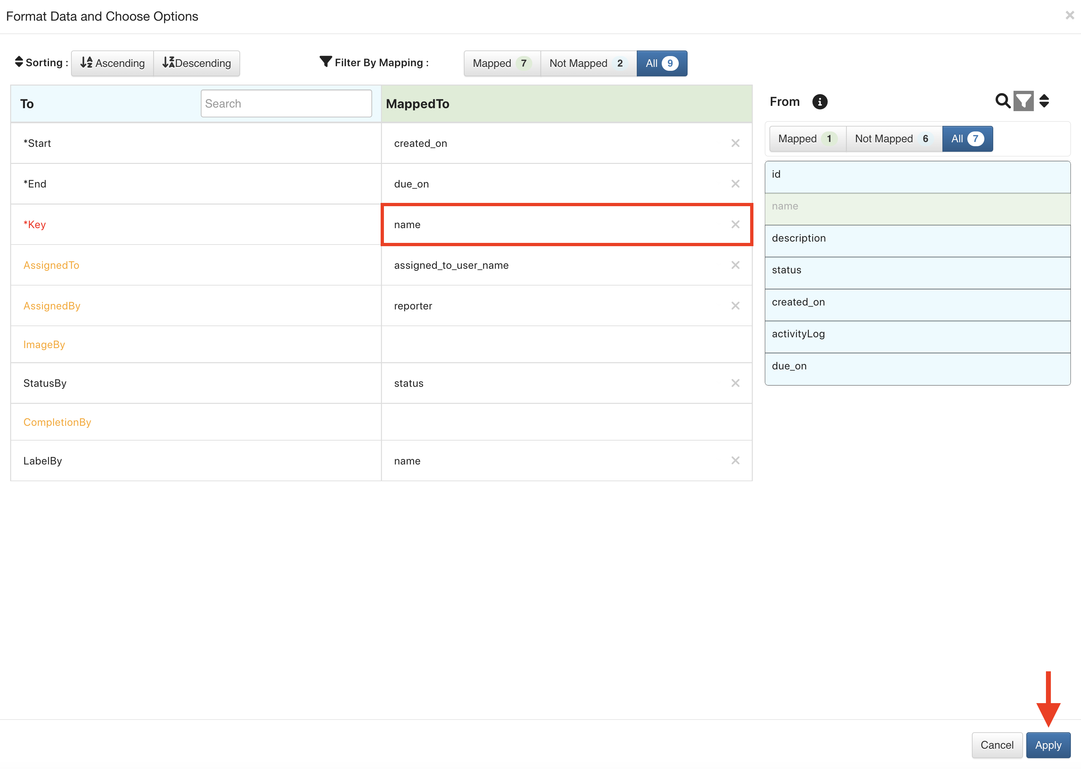The width and height of the screenshot is (1081, 769).
Task: Select the Descending sorting icon
Action: coord(169,63)
